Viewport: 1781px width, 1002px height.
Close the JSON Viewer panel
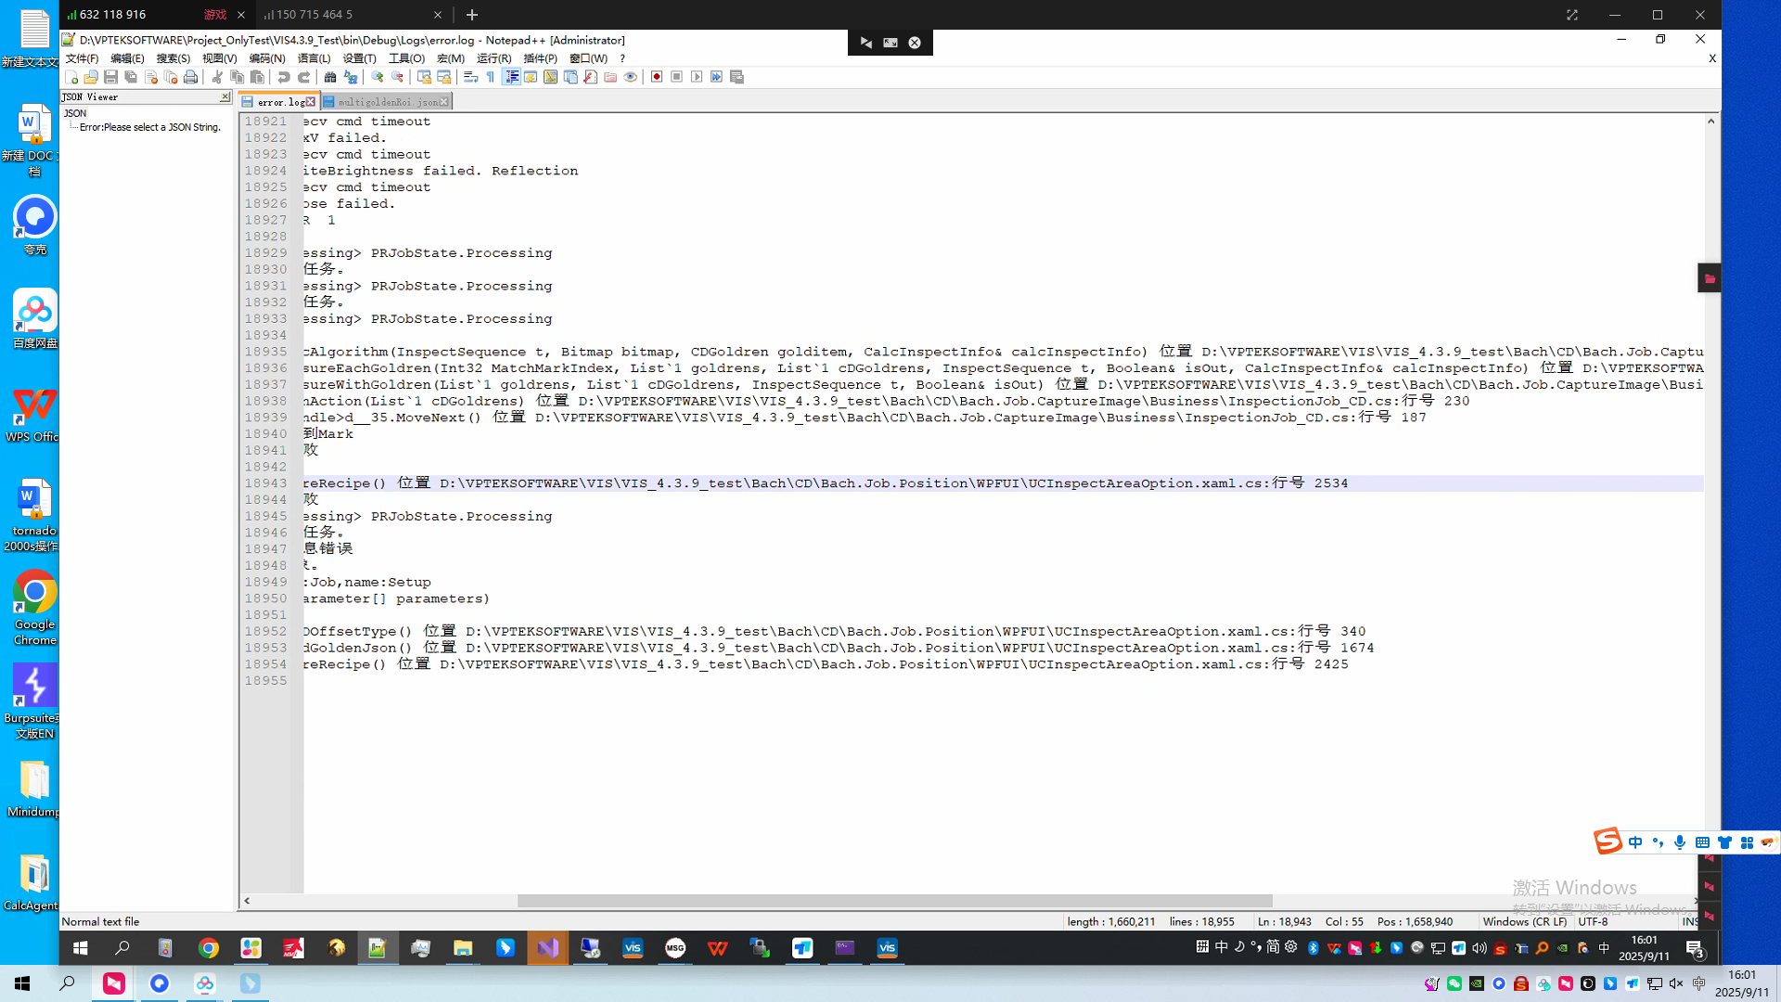(224, 96)
